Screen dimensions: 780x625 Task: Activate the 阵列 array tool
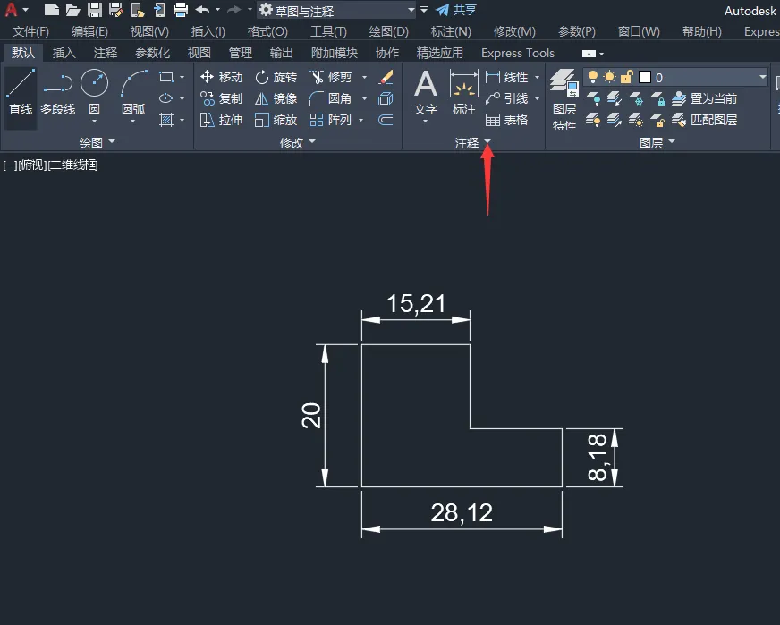(331, 120)
